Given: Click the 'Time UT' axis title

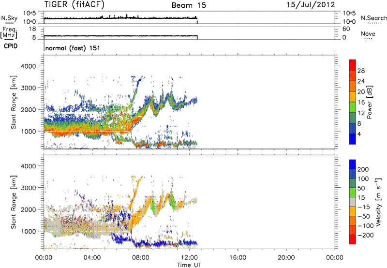Looking at the screenshot, I should (189, 265).
